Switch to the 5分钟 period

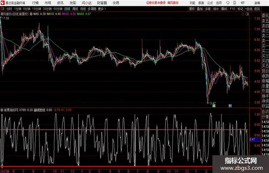27,9
